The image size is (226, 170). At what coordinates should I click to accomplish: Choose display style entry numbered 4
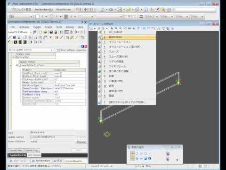pyautogui.click(x=127, y=47)
